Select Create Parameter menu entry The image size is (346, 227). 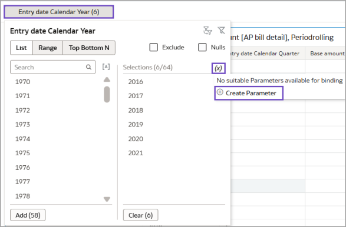click(249, 93)
